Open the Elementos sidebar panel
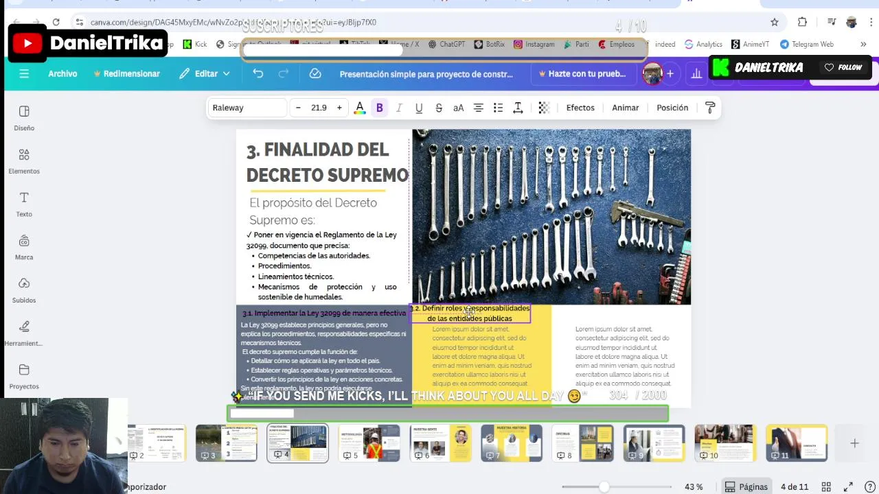879x494 pixels. click(24, 161)
